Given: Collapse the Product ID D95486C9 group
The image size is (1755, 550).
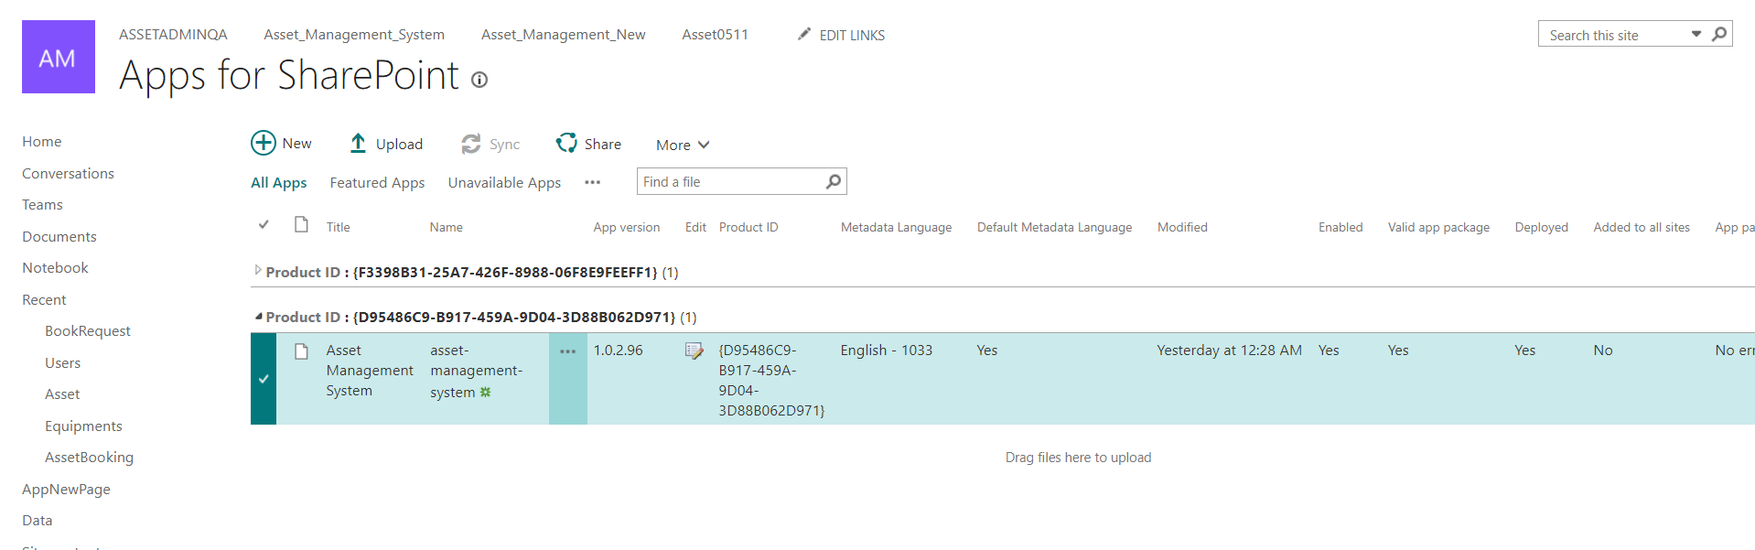Looking at the screenshot, I should (258, 317).
